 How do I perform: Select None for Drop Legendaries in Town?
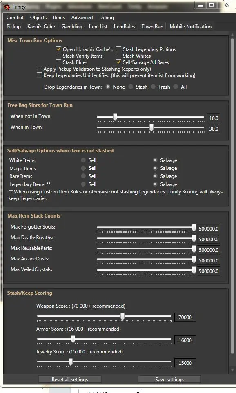[108, 87]
